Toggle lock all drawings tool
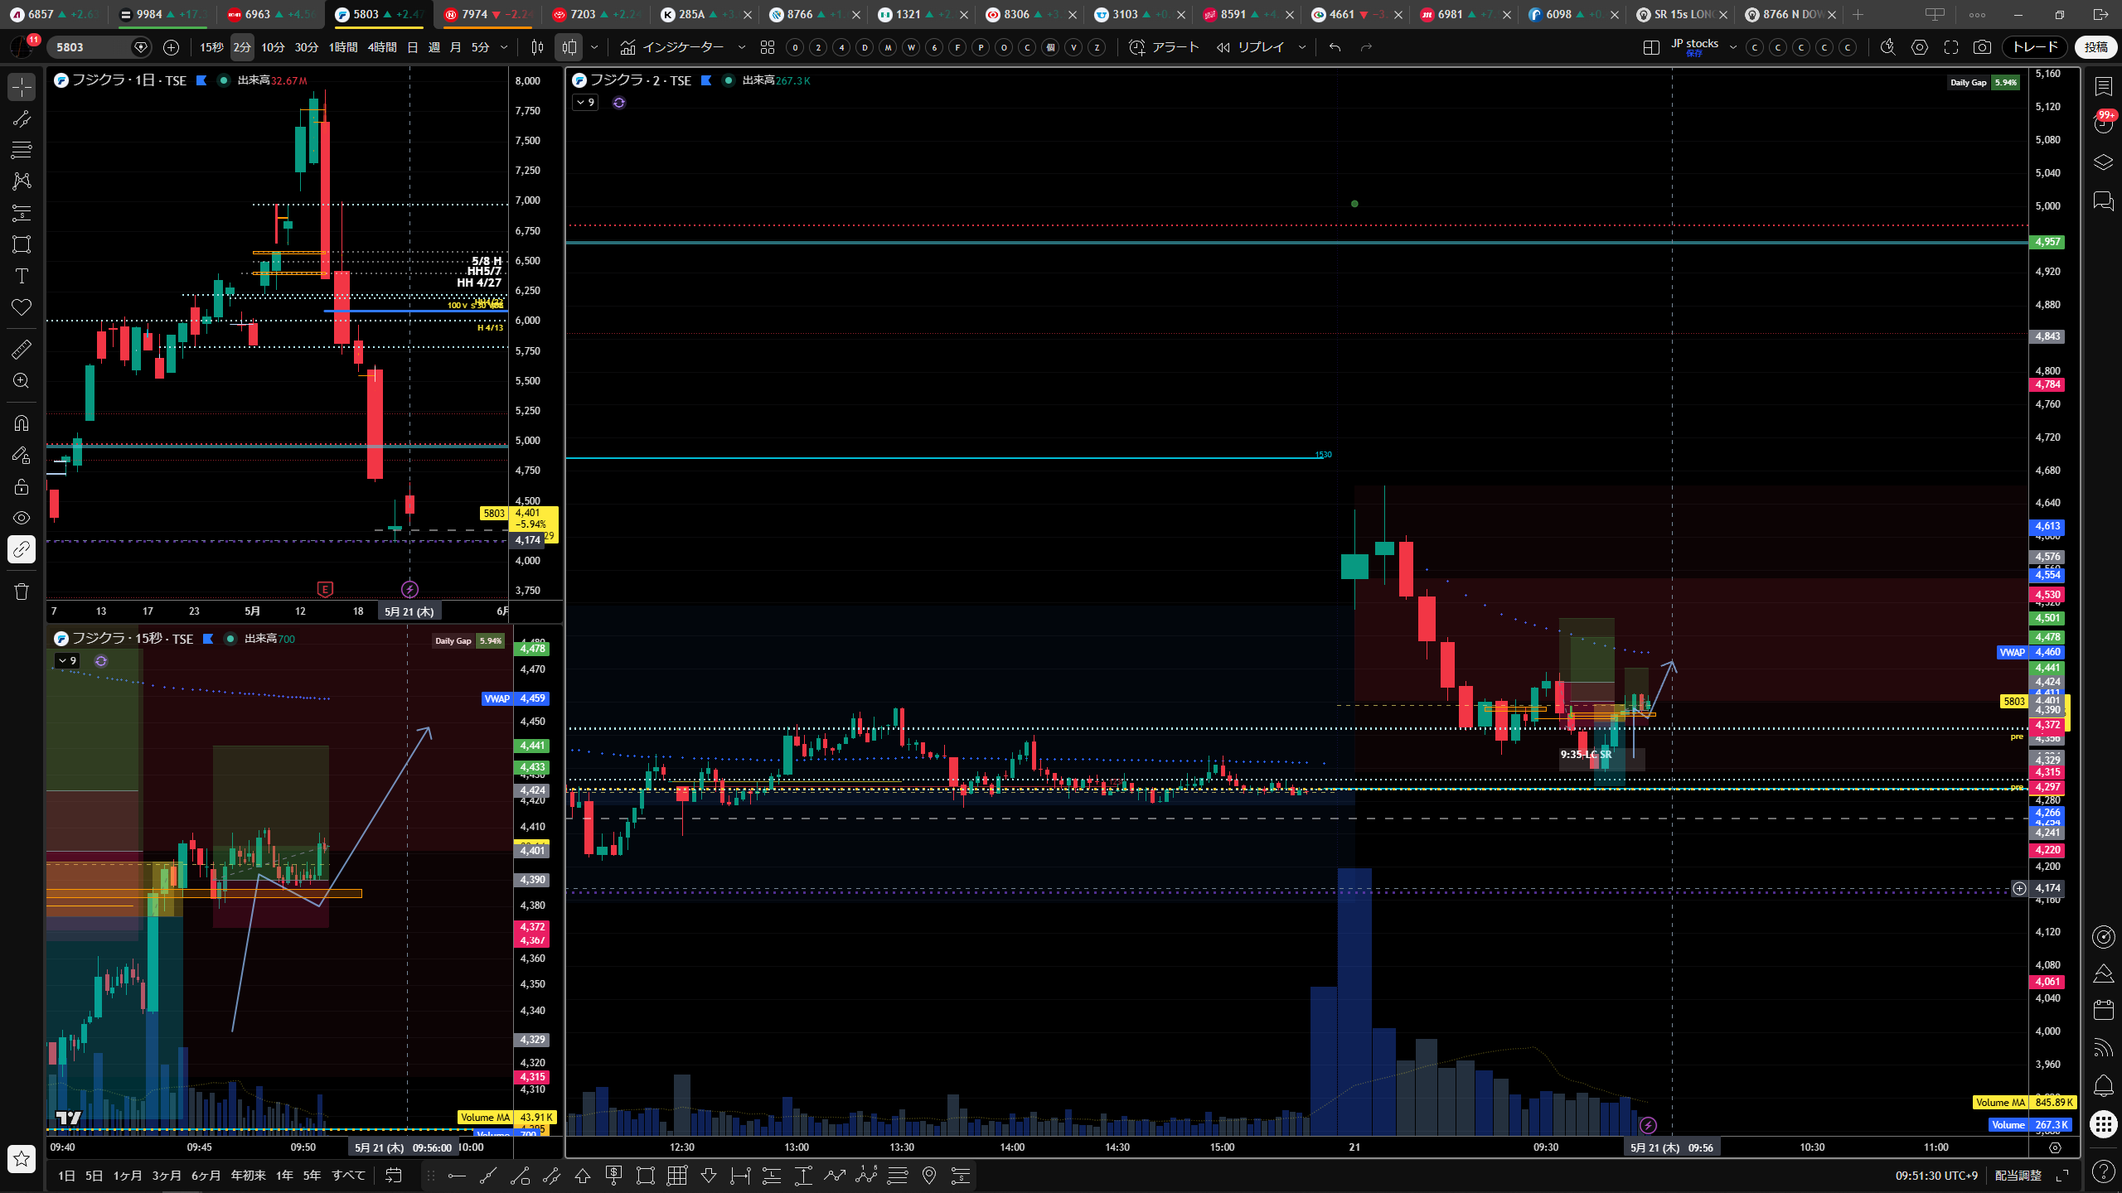2122x1193 pixels. (22, 486)
